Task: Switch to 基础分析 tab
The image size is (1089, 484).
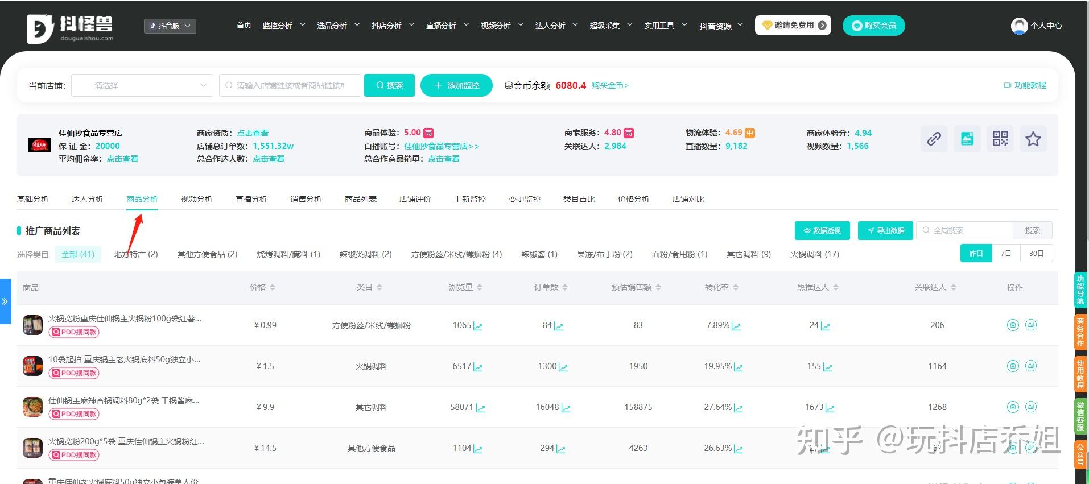Action: point(33,199)
